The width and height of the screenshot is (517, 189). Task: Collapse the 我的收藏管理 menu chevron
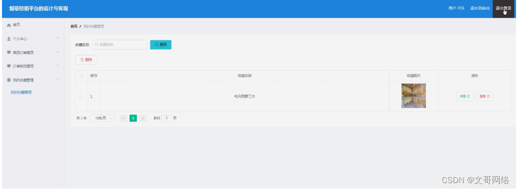click(58, 79)
